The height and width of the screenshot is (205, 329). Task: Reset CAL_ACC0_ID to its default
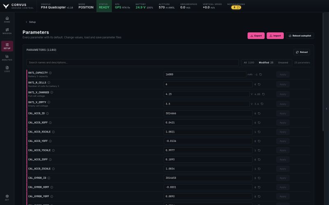259,114
